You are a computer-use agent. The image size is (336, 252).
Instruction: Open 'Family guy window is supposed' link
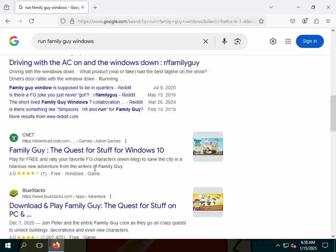click(x=70, y=88)
